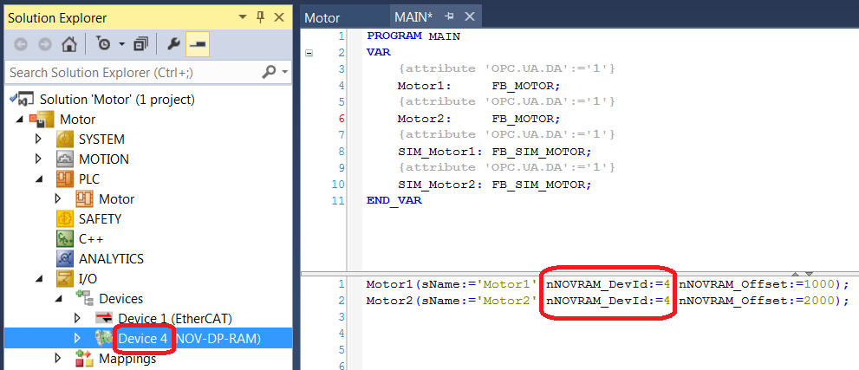Collapse the VAR block in code editor
The image size is (859, 370).
tap(309, 53)
